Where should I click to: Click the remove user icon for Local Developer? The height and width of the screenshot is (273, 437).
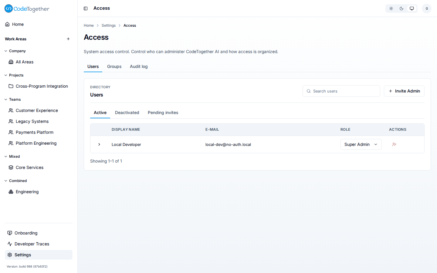click(x=394, y=144)
